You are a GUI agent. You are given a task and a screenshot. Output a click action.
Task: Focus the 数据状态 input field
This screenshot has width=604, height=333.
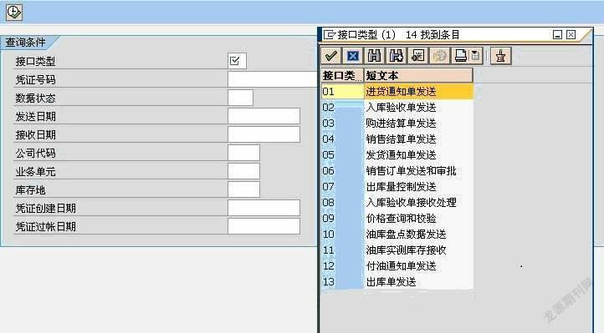tap(240, 98)
